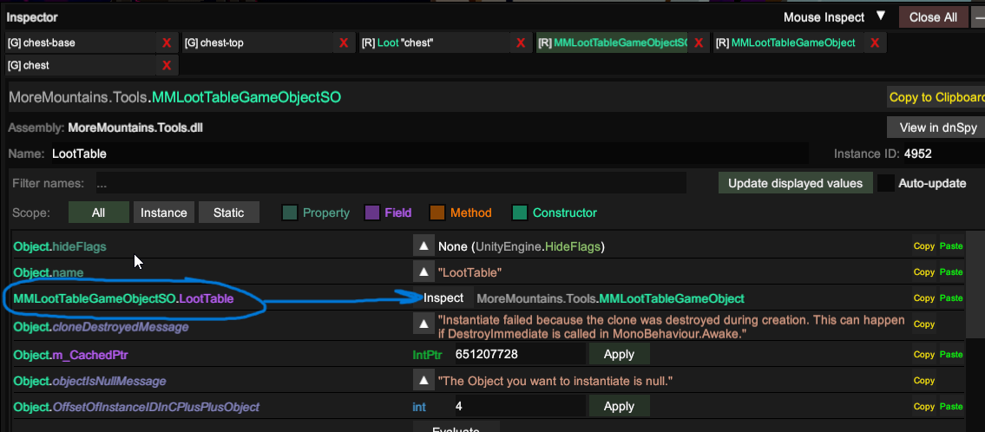Switch to the [G] chest-base tab
Viewport: 985px width, 432px height.
[81, 43]
